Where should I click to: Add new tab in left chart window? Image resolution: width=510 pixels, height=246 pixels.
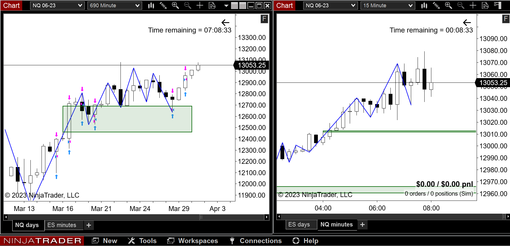(89, 225)
